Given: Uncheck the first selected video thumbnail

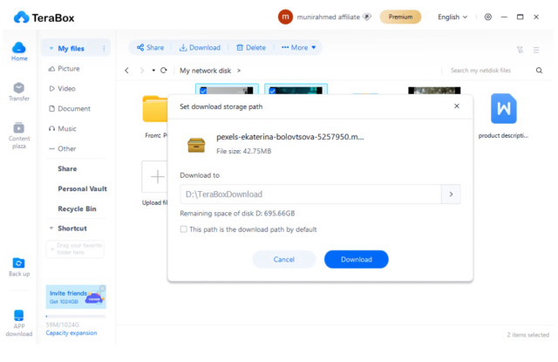Looking at the screenshot, I should coord(203,91).
